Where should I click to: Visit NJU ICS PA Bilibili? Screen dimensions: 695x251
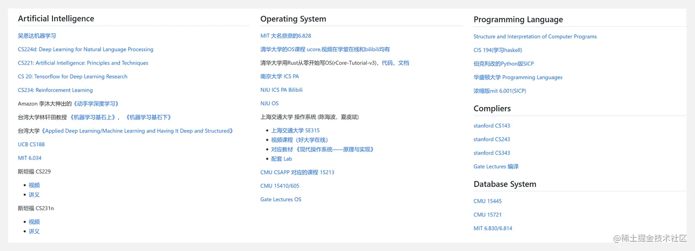(281, 90)
